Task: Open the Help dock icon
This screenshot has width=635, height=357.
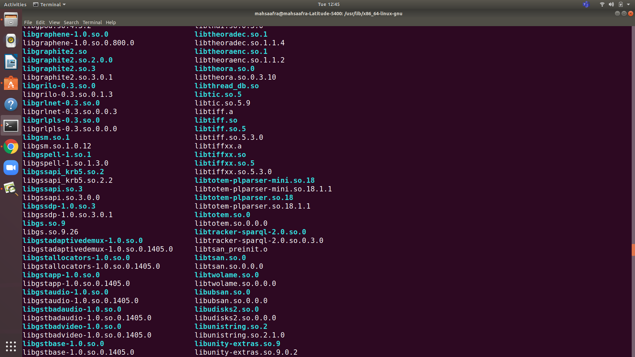Action: (11, 104)
